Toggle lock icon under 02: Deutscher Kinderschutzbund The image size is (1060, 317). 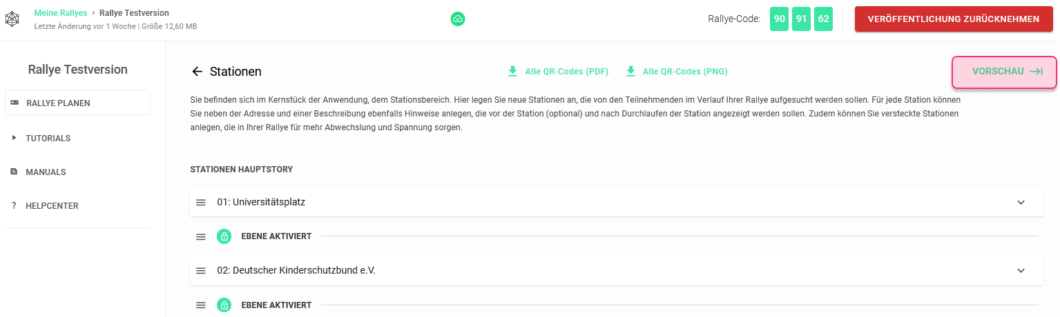pos(224,305)
